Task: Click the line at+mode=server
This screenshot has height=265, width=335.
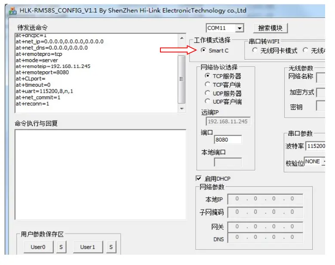Action: coord(37,60)
